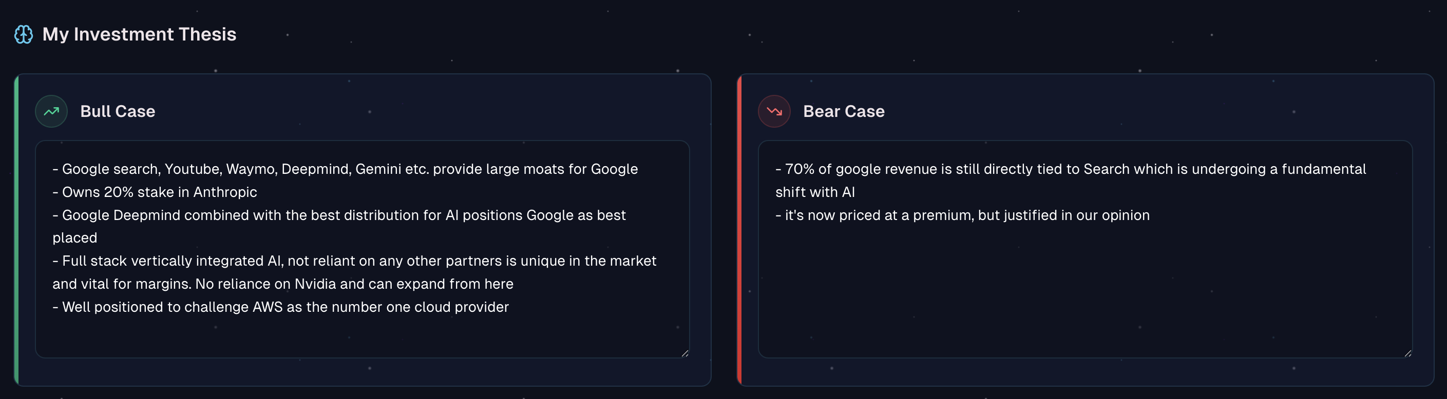Click the line mentioning 70% of google revenue
This screenshot has height=399, width=1447.
[x=1067, y=168]
